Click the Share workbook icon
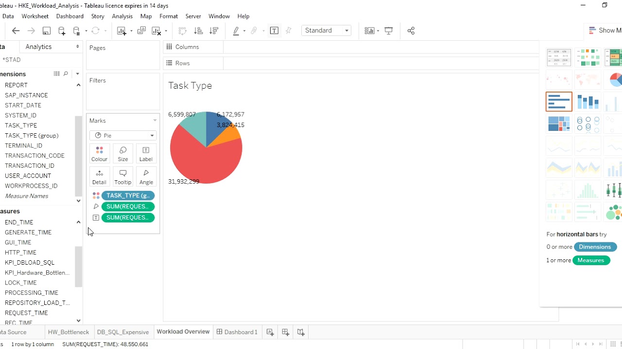The height and width of the screenshot is (349, 622). [411, 31]
